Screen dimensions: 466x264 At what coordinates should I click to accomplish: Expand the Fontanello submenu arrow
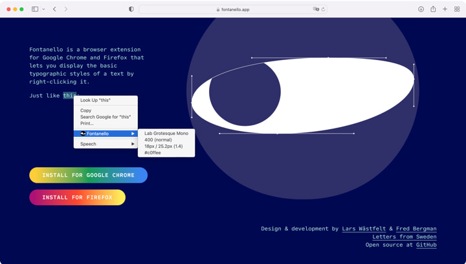pos(133,134)
